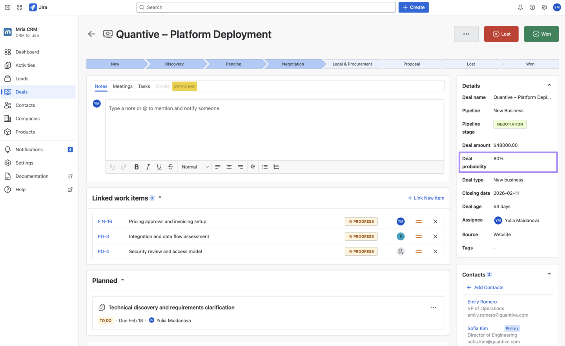This screenshot has width=565, height=346.
Task: Collapse the Linked work items section
Action: click(x=160, y=198)
